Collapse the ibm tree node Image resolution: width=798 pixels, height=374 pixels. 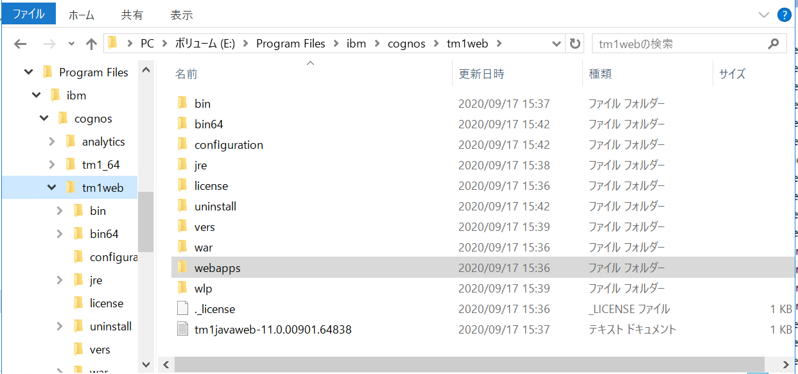click(36, 96)
